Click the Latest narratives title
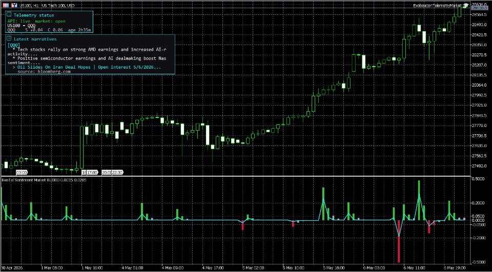 pyautogui.click(x=35, y=39)
